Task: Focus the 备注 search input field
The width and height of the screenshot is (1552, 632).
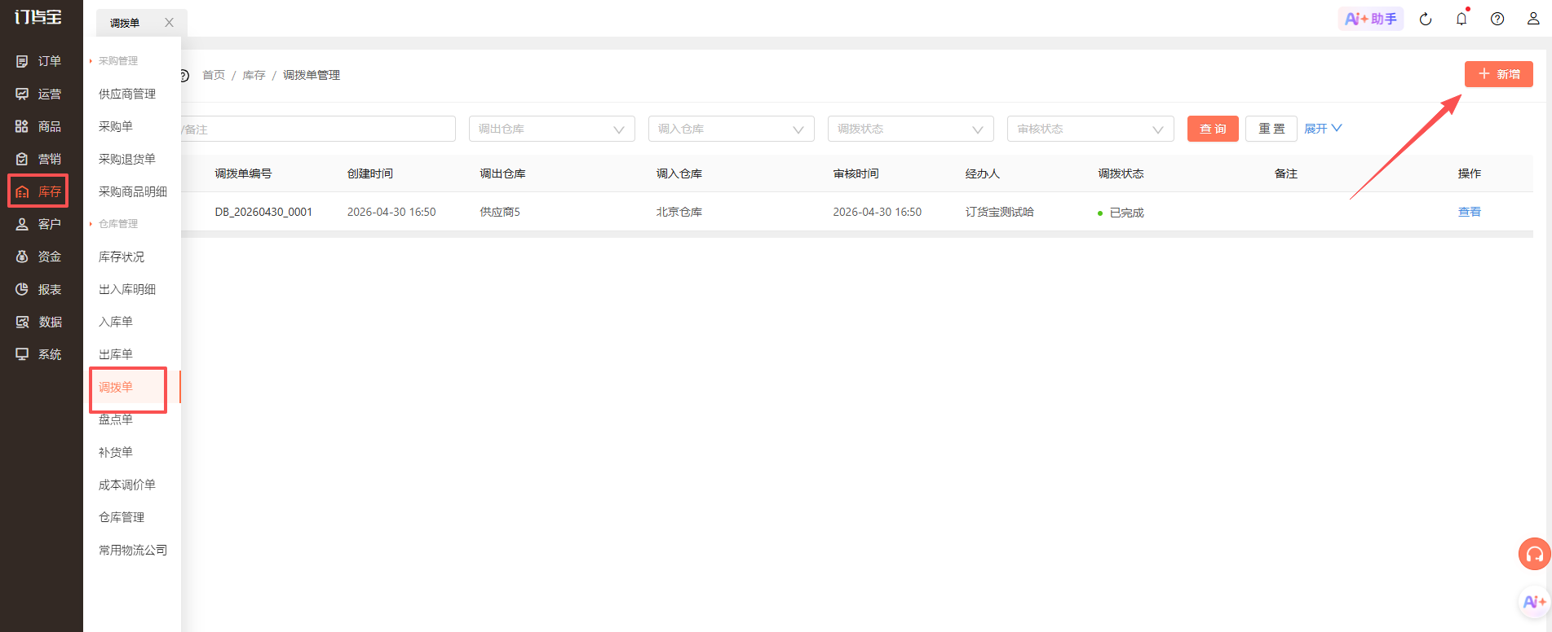Action: point(318,129)
